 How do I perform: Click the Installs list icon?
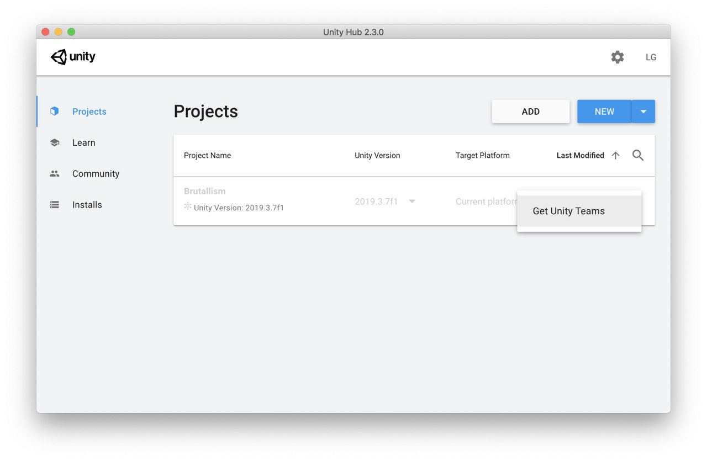(x=54, y=204)
